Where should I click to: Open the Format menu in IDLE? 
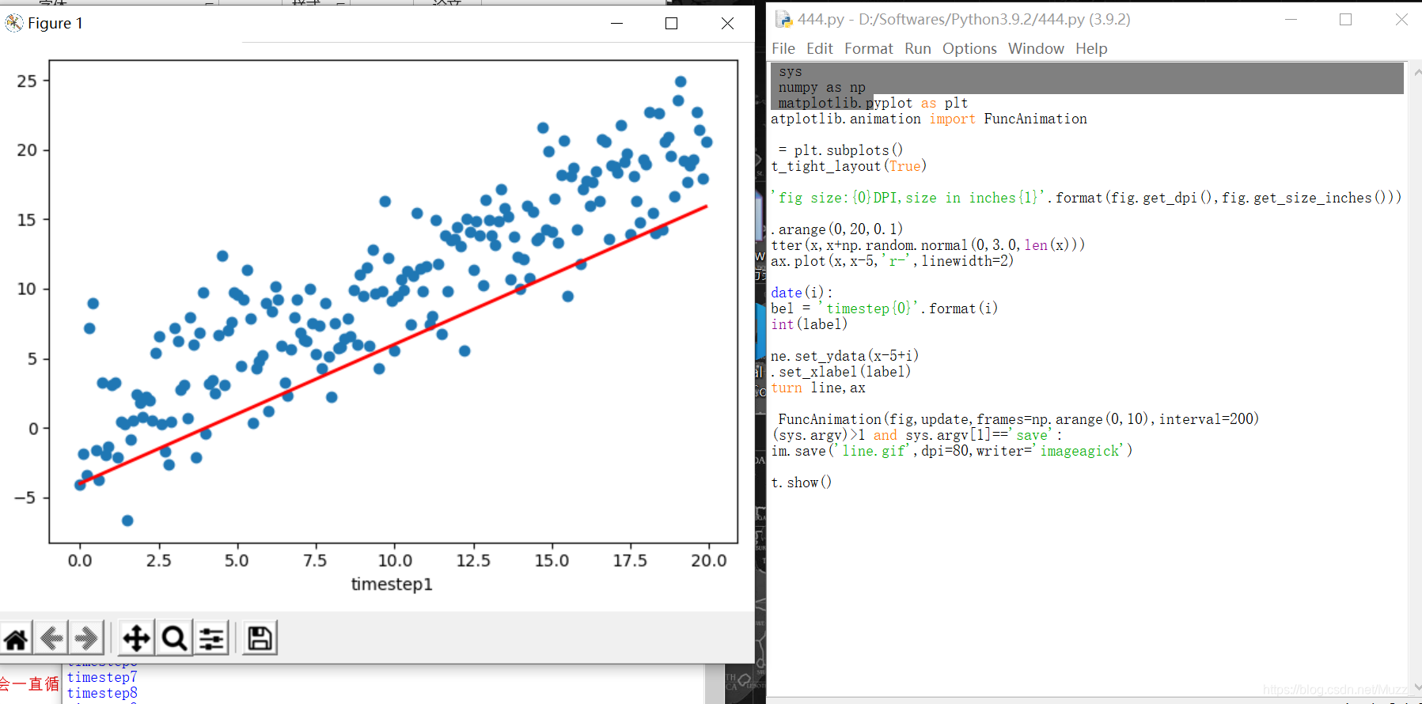tap(869, 48)
